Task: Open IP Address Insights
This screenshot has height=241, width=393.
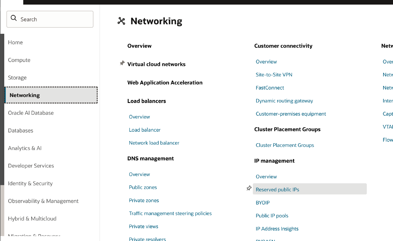Action: point(277,229)
